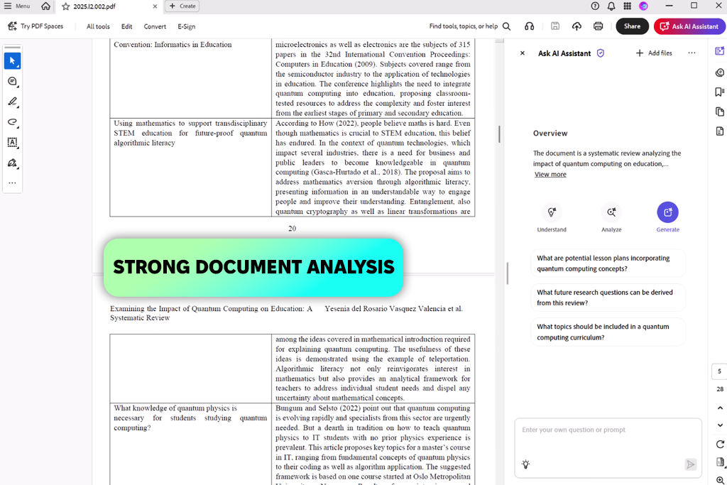Select the Highlight pen tool
The image size is (727, 485).
tap(13, 102)
